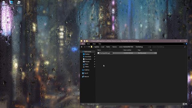Select ClientSettings in the breadcrumb path
Viewport: 192px width, 108px height.
tap(139, 47)
